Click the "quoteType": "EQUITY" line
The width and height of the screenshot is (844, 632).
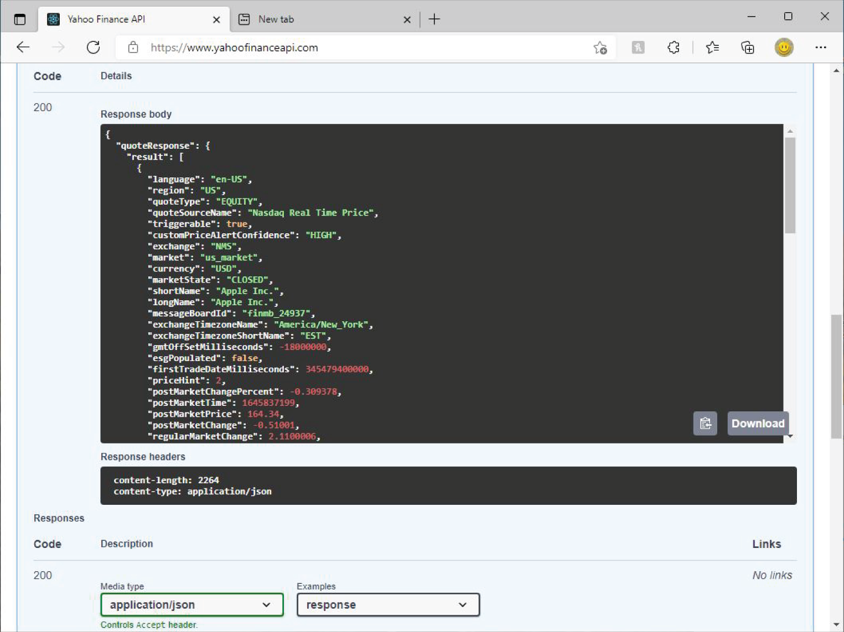[205, 202]
